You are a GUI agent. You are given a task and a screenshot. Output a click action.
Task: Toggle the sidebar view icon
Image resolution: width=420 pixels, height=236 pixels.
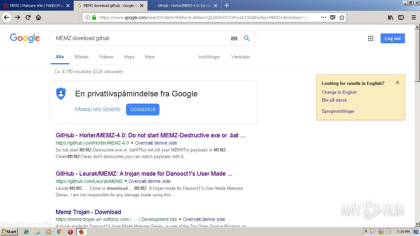pyautogui.click(x=401, y=17)
